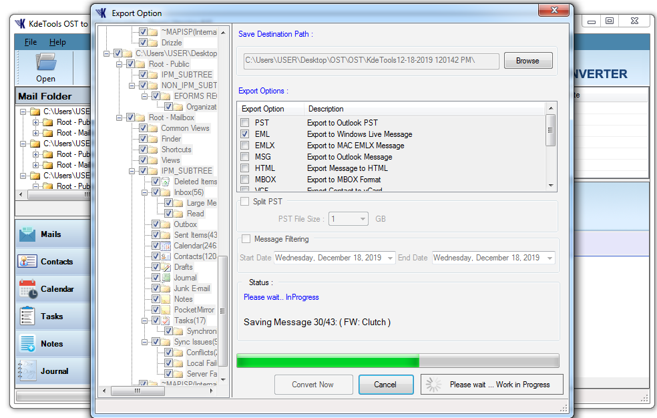This screenshot has height=418, width=657.
Task: Cancel the export process
Action: point(385,385)
